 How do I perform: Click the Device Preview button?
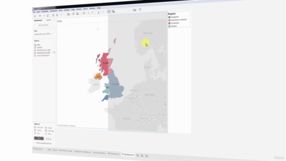(x=44, y=25)
